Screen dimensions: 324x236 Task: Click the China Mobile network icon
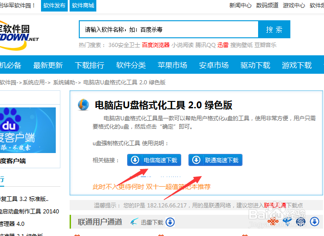click(x=300, y=222)
